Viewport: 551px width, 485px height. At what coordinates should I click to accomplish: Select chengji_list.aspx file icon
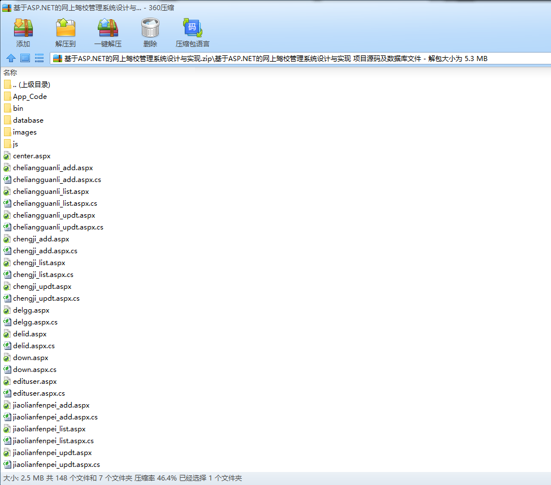(7, 263)
